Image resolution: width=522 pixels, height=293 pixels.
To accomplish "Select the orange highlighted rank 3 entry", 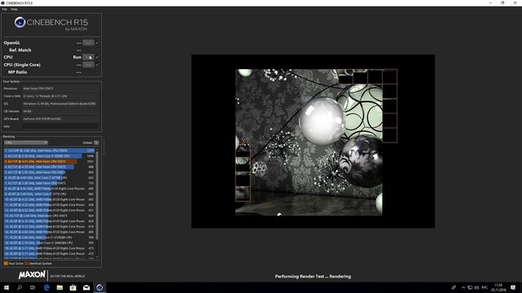I will 49,161.
